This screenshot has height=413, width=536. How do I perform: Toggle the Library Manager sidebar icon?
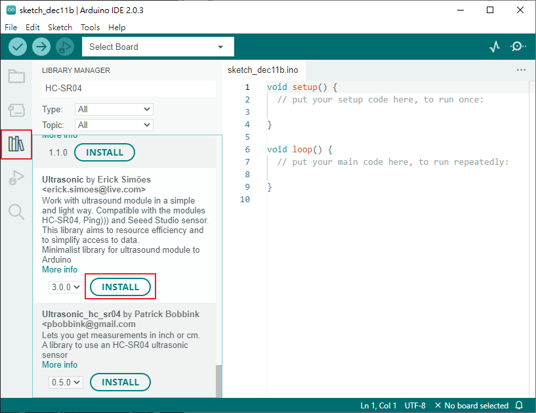tap(16, 144)
